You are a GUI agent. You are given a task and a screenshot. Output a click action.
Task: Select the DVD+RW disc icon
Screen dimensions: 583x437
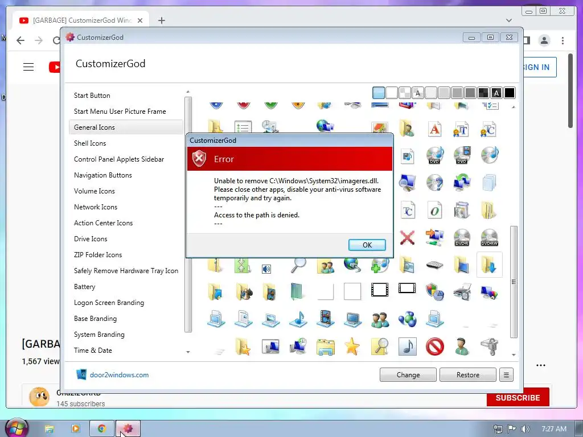click(489, 237)
